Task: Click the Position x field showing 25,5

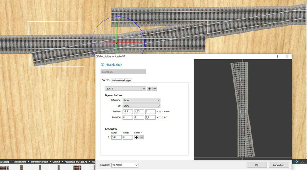Action: (128, 111)
